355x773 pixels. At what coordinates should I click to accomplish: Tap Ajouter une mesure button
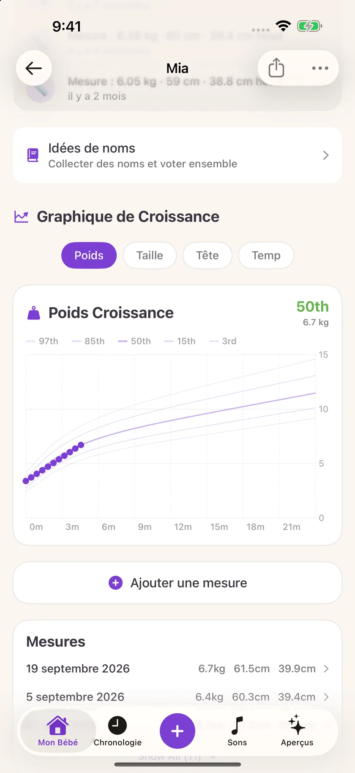177,583
